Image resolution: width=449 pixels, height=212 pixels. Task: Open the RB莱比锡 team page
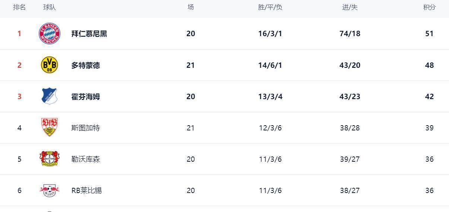(86, 190)
